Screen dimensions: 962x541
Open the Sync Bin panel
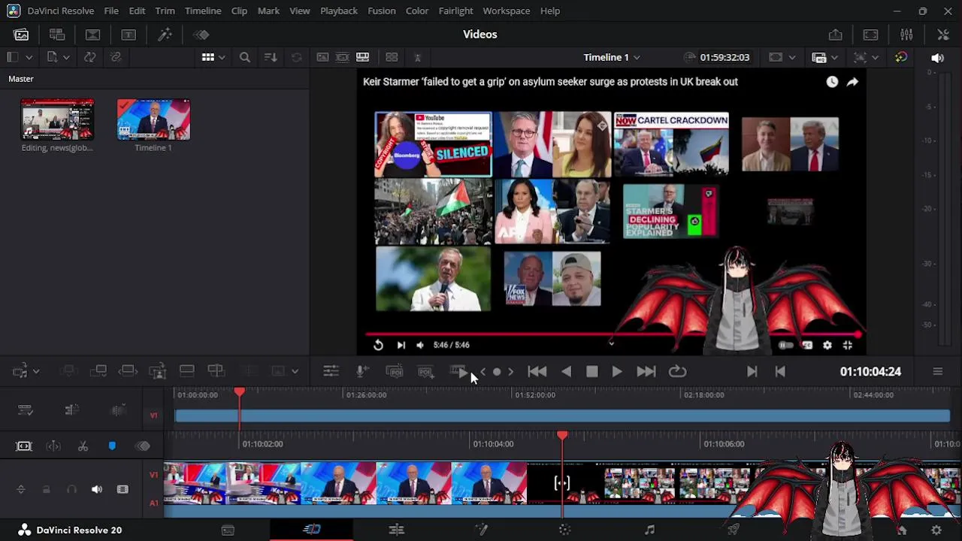(x=56, y=35)
